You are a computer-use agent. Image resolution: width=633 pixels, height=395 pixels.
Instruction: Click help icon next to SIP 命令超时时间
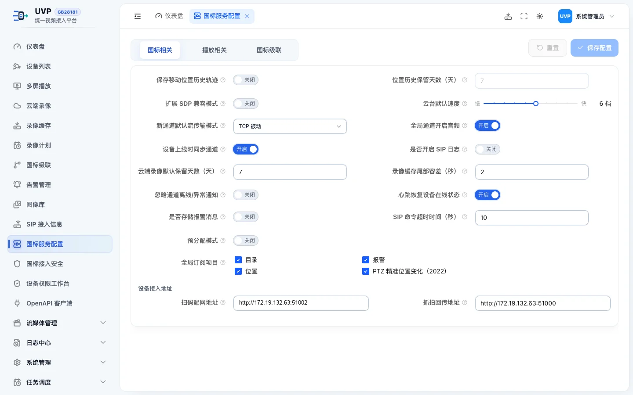pos(465,217)
